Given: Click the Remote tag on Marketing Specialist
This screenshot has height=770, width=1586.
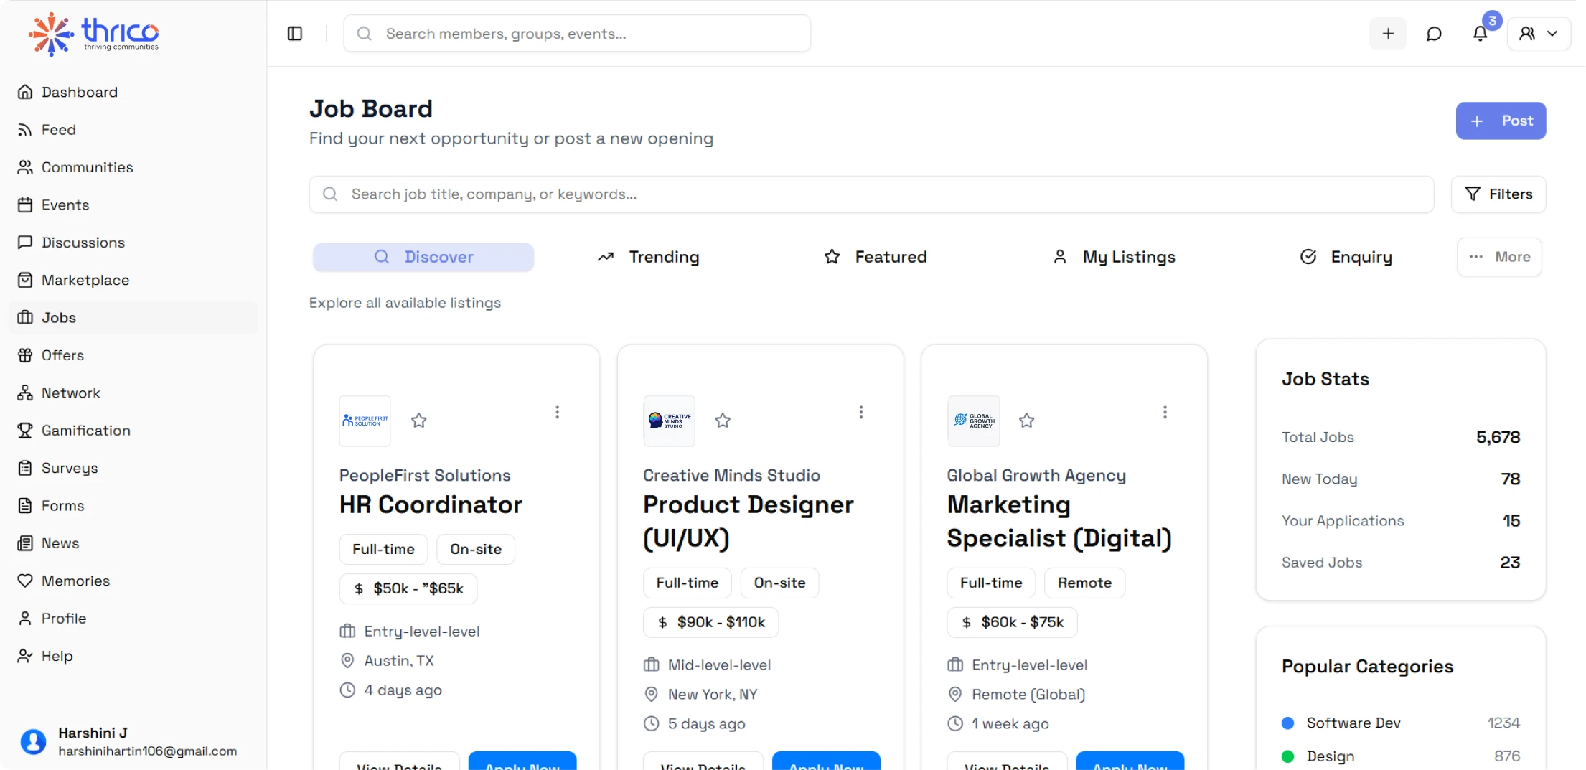Looking at the screenshot, I should (x=1084, y=583).
